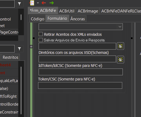
Task: Open the Restritos properties tab
Action: tap(10, 57)
